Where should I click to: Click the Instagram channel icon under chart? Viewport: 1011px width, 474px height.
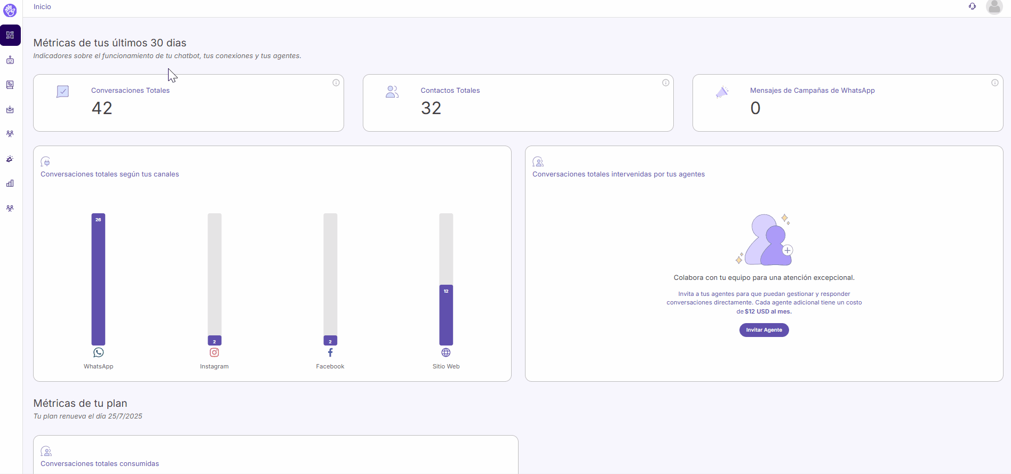[x=214, y=352]
